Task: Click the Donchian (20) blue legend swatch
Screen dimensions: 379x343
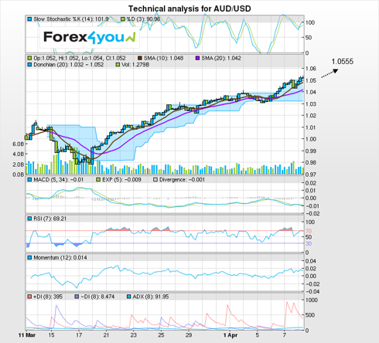Action: click(x=29, y=64)
